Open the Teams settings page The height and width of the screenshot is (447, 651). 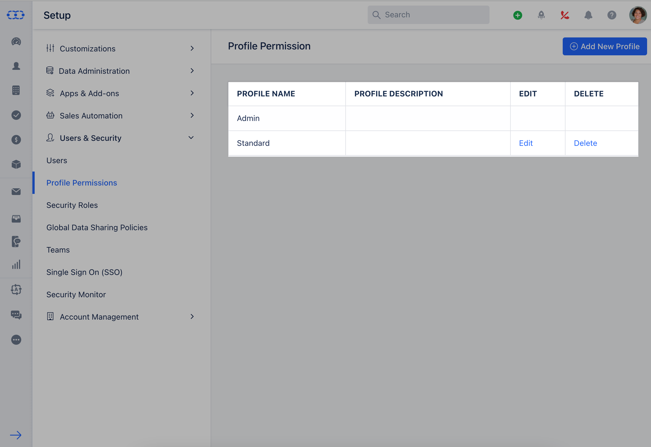pos(58,250)
